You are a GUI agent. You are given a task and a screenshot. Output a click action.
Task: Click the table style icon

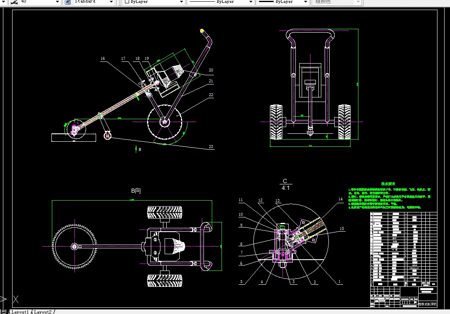[68, 2]
